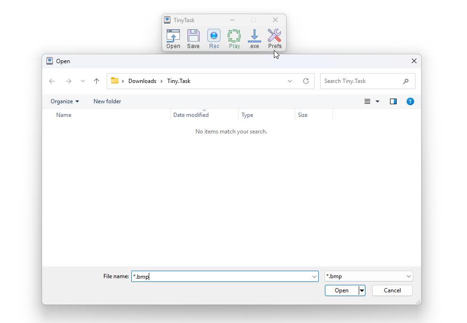This screenshot has height=323, width=467.
Task: Go back with the left arrow
Action: 52,81
